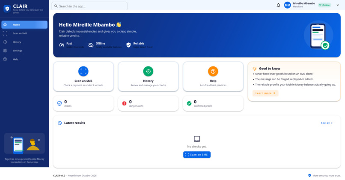Open notifications via the bell icon

(x=278, y=5)
